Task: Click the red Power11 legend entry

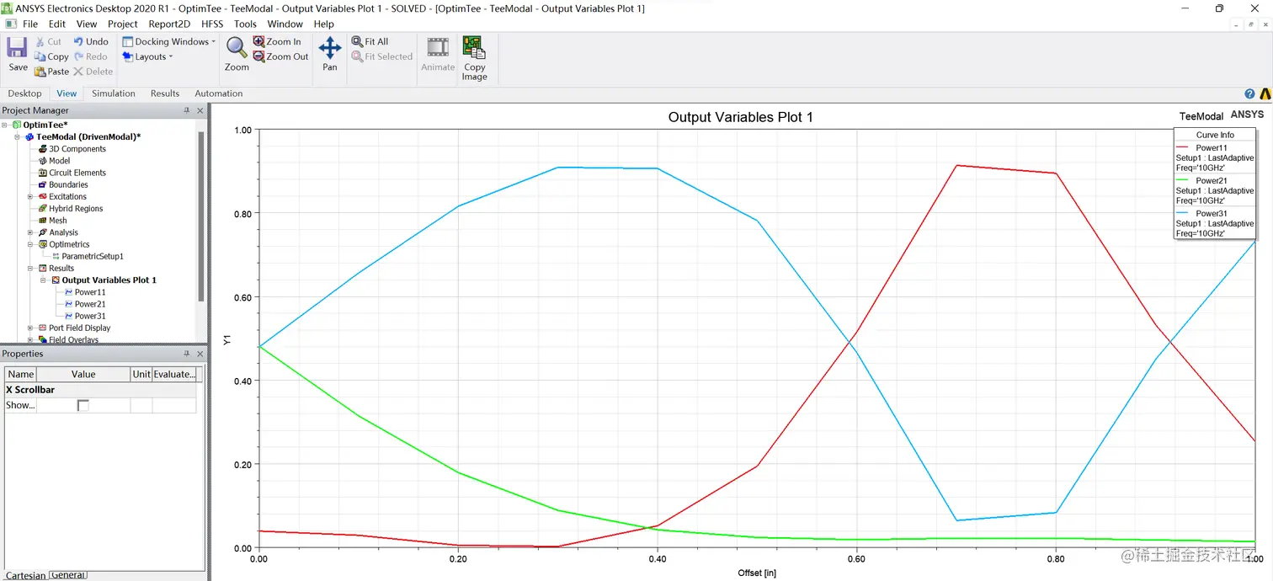Action: click(1215, 157)
